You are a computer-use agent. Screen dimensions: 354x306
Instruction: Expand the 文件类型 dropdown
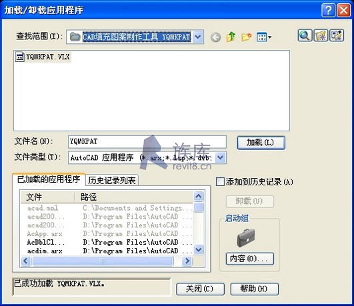(x=221, y=157)
